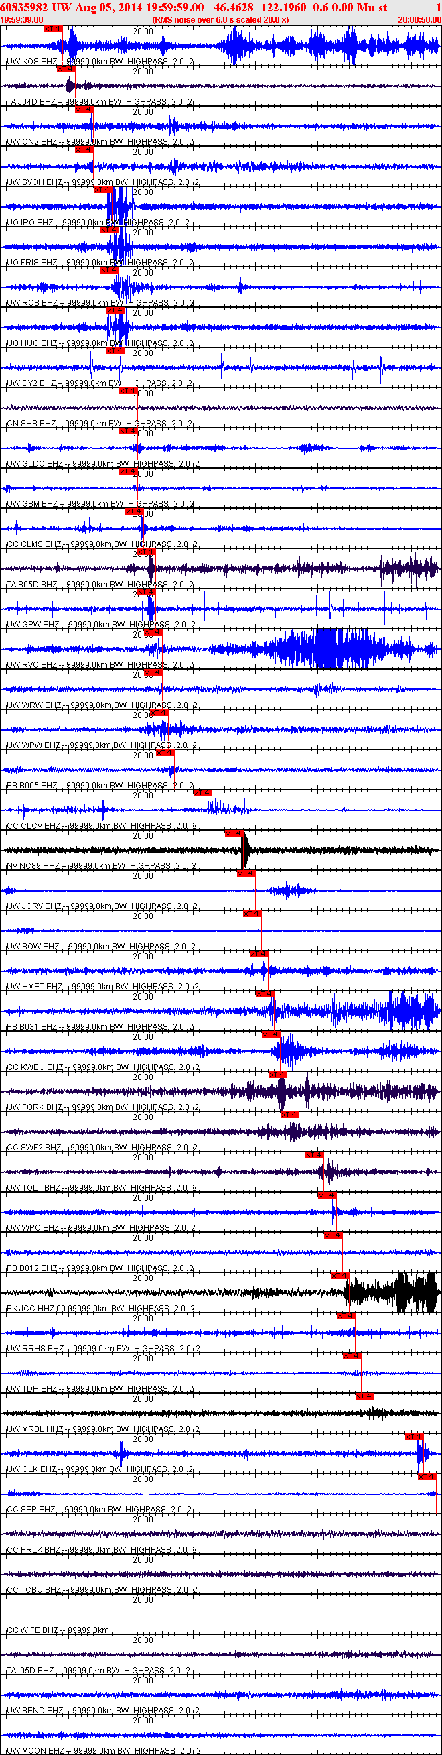The width and height of the screenshot is (442, 1755).
Task: Click the station label 'UW BEND EHZ'
Action: 35,1710
